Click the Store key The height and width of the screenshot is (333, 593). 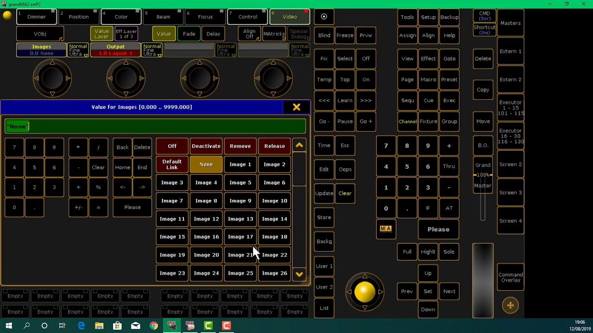(324, 217)
